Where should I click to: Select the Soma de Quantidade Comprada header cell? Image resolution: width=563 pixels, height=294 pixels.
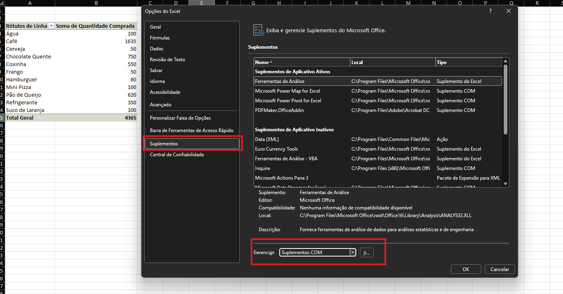pos(96,26)
